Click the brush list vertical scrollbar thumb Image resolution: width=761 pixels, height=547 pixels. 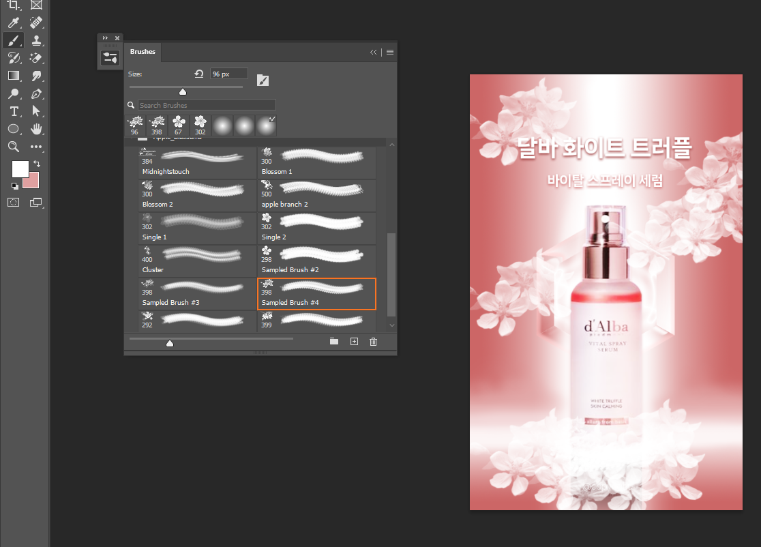pyautogui.click(x=391, y=275)
